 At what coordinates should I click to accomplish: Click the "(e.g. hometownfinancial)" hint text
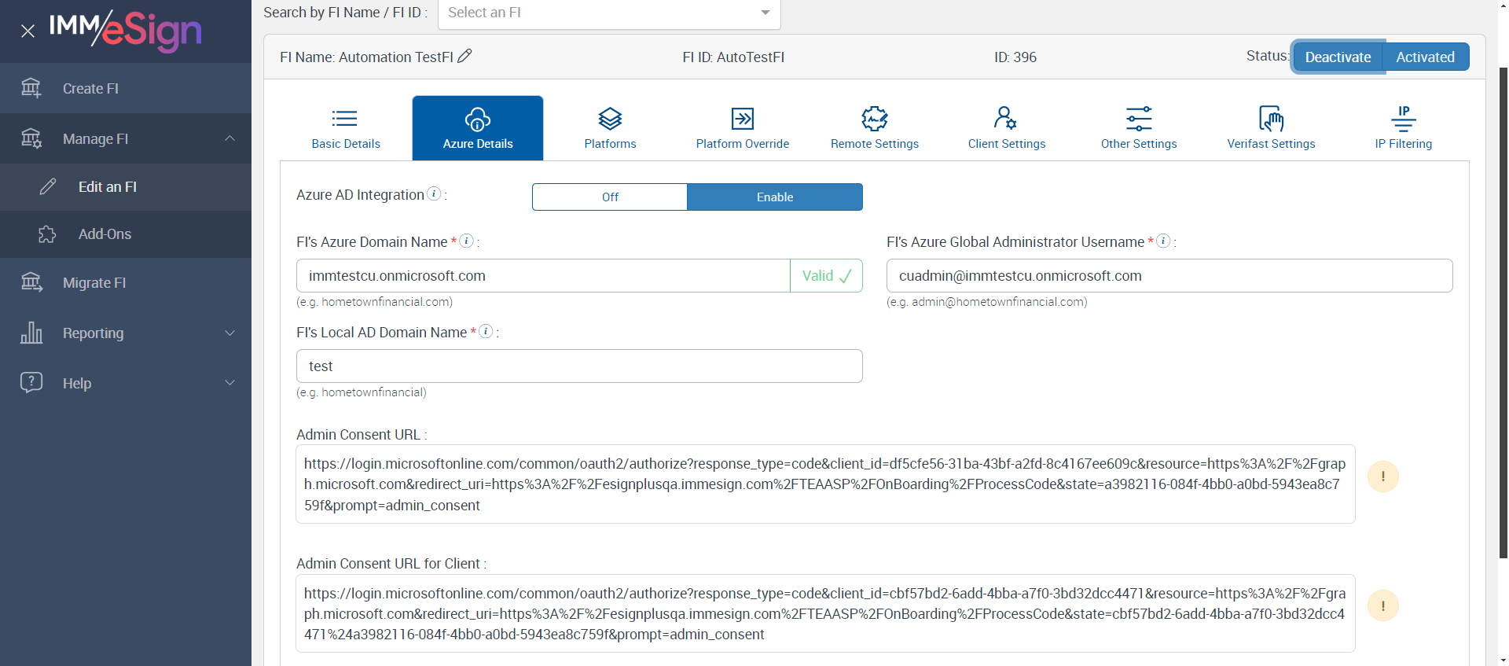(362, 392)
